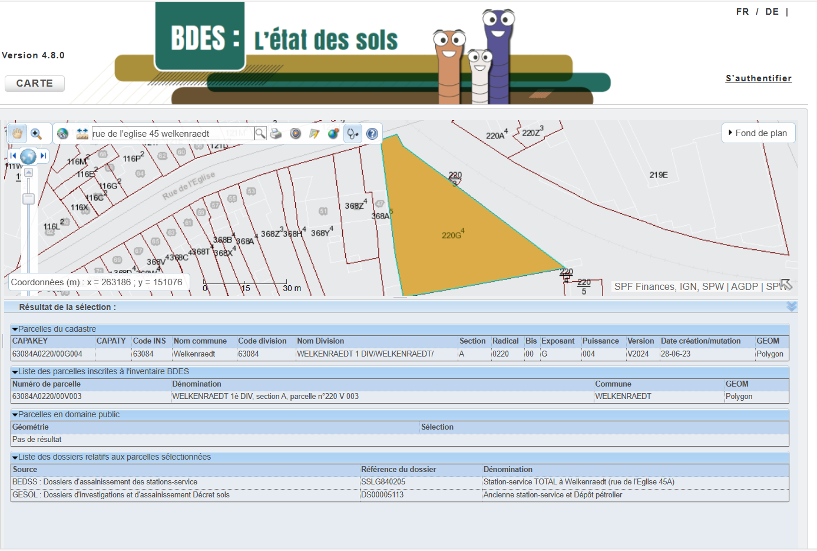Expand the Fond de plan panel

coord(758,133)
